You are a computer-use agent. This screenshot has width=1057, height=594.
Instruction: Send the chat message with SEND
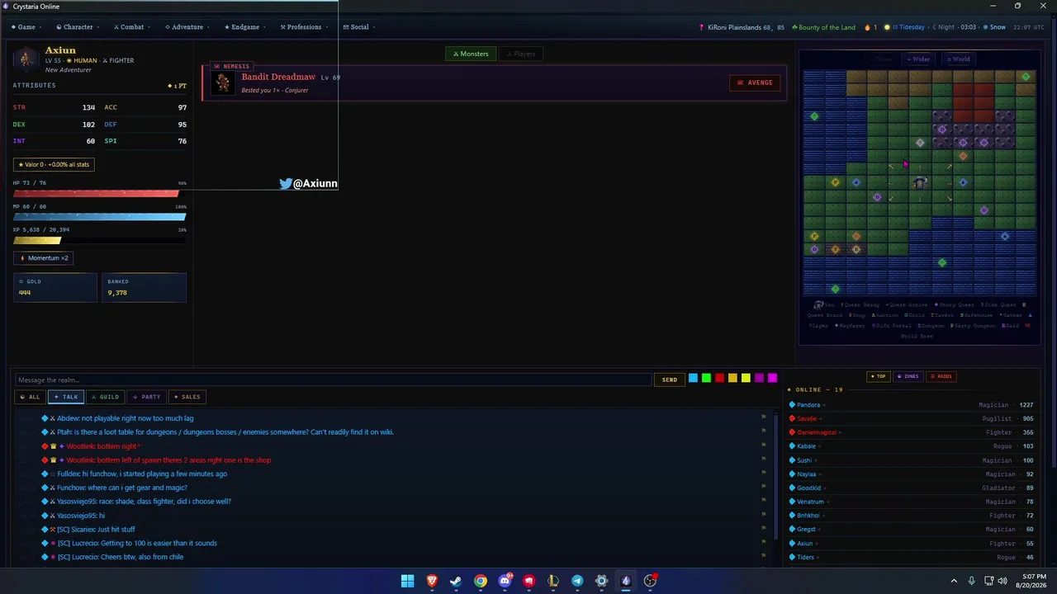(670, 379)
